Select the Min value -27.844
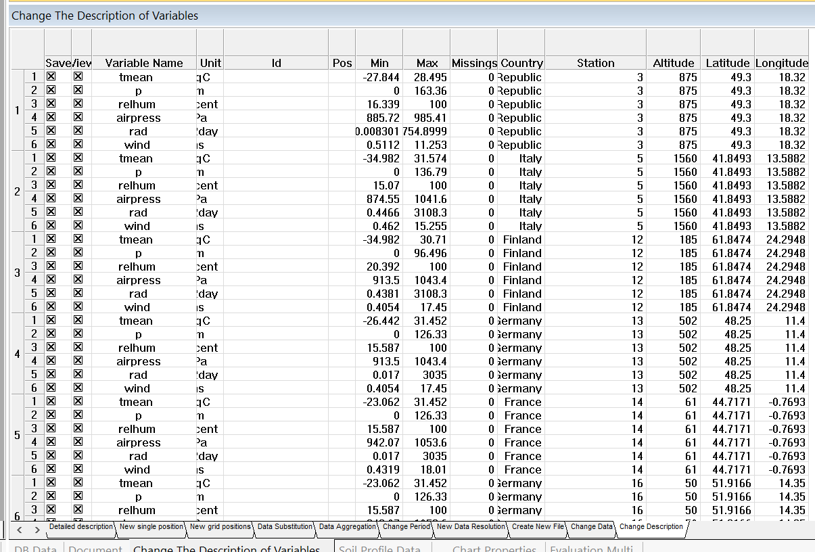 click(x=381, y=77)
